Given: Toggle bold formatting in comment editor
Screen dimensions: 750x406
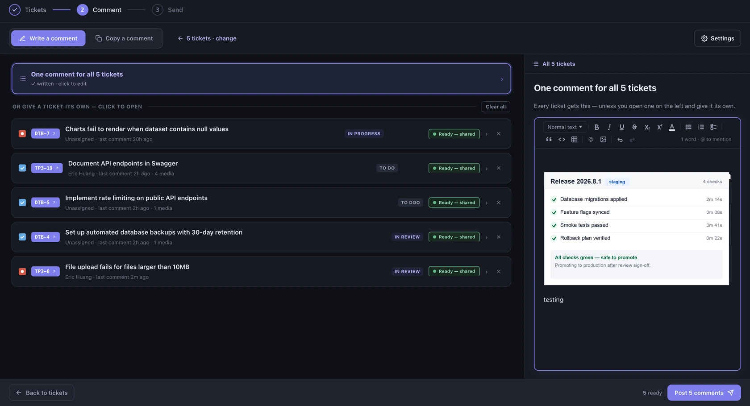Looking at the screenshot, I should point(596,127).
